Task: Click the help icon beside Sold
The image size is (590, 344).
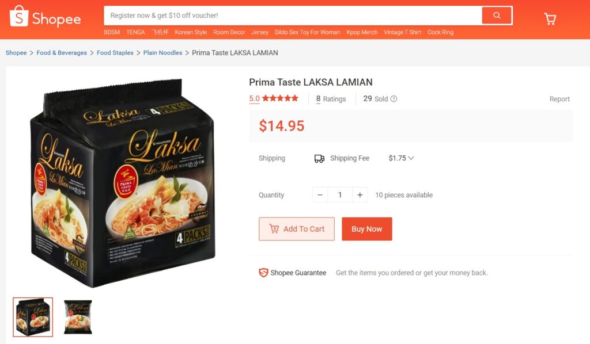Action: pos(394,99)
